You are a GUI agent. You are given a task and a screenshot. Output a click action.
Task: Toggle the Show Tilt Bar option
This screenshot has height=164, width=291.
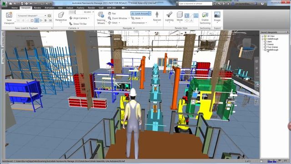[78, 24]
